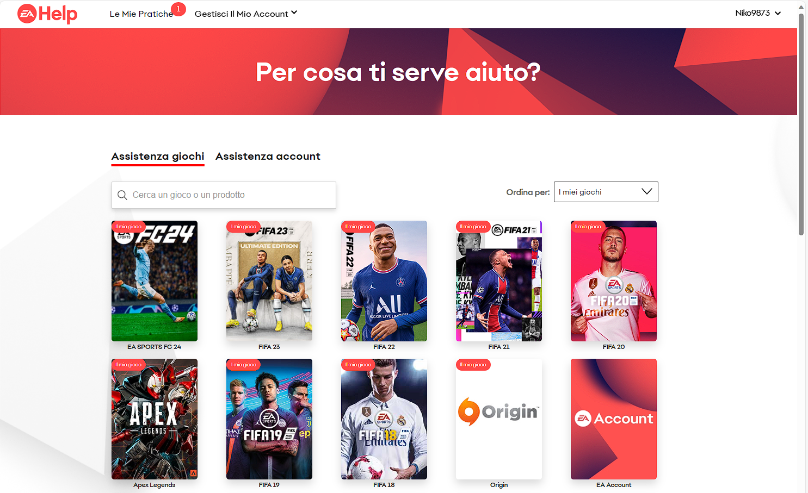This screenshot has height=493, width=808.
Task: Expand the Ordina per sorting dropdown
Action: [606, 192]
